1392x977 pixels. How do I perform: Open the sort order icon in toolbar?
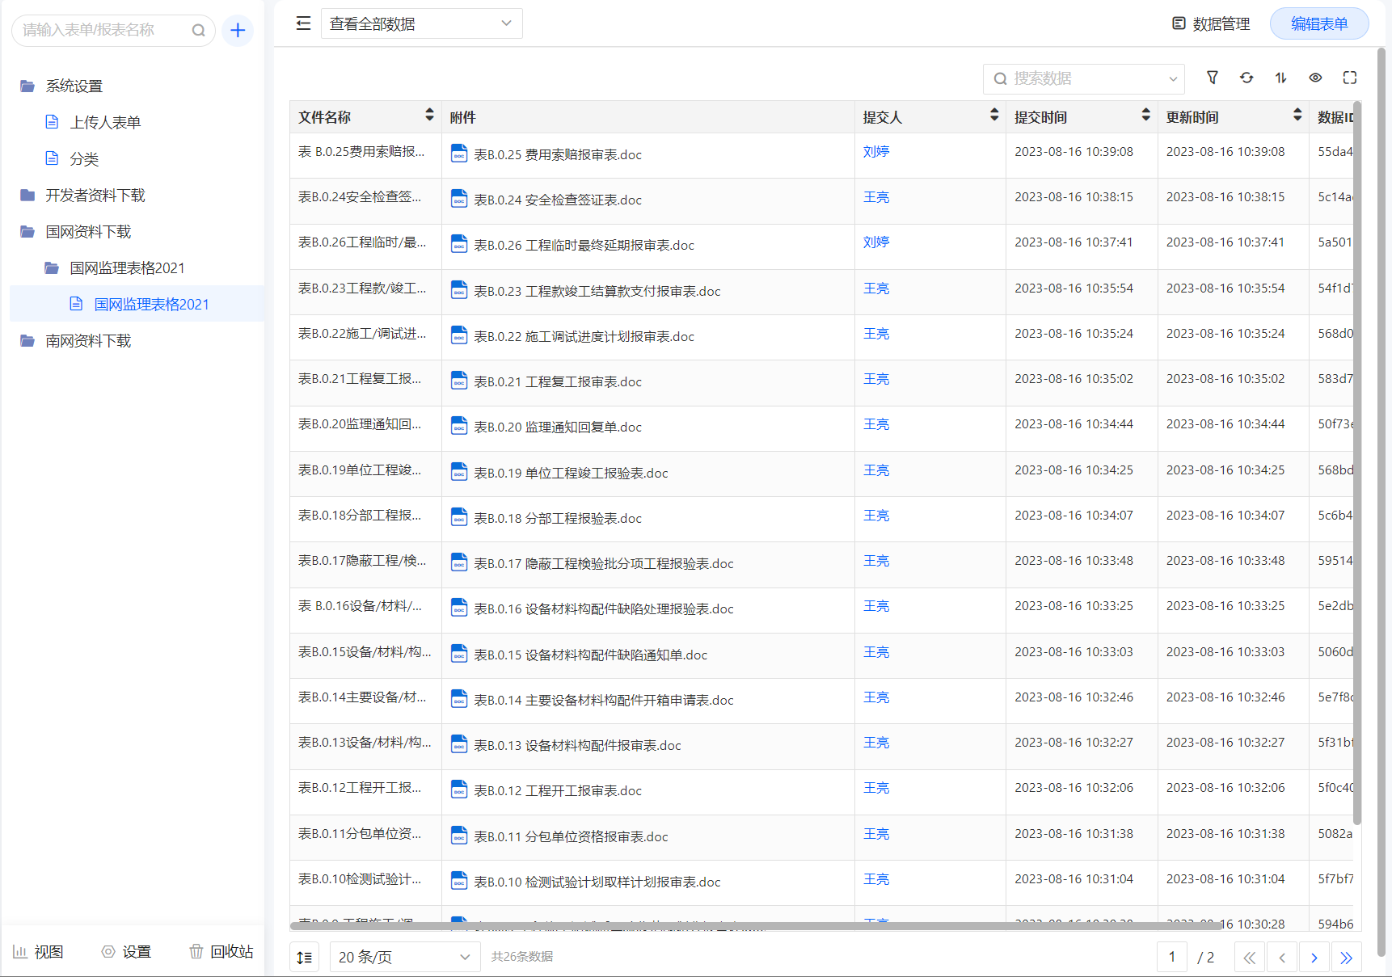point(1280,78)
